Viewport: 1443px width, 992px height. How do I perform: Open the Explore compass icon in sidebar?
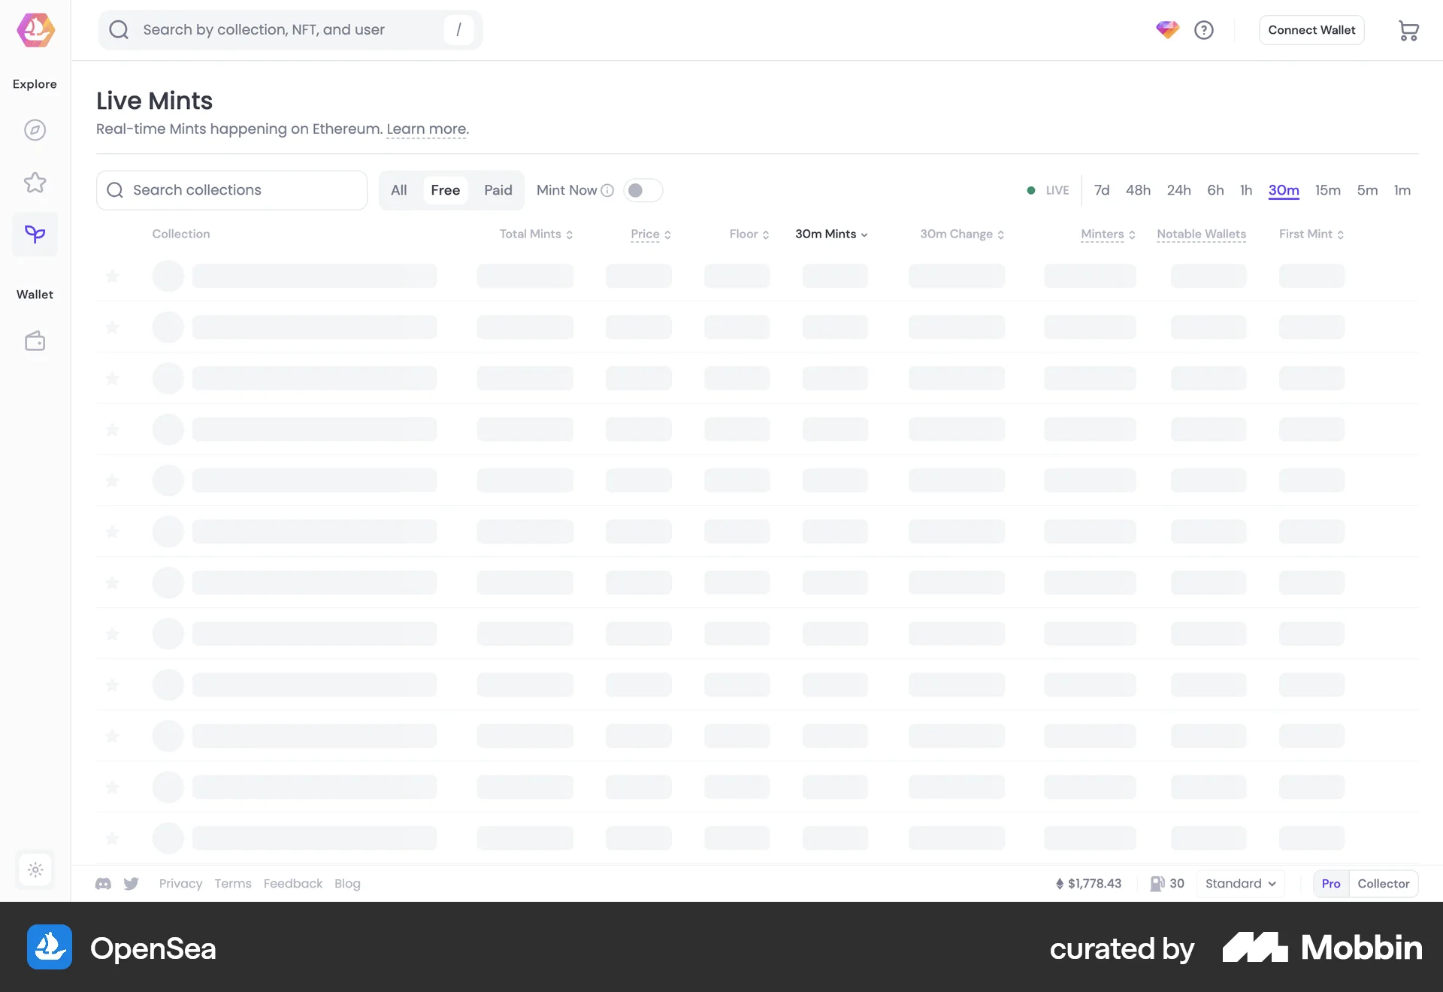pos(35,129)
